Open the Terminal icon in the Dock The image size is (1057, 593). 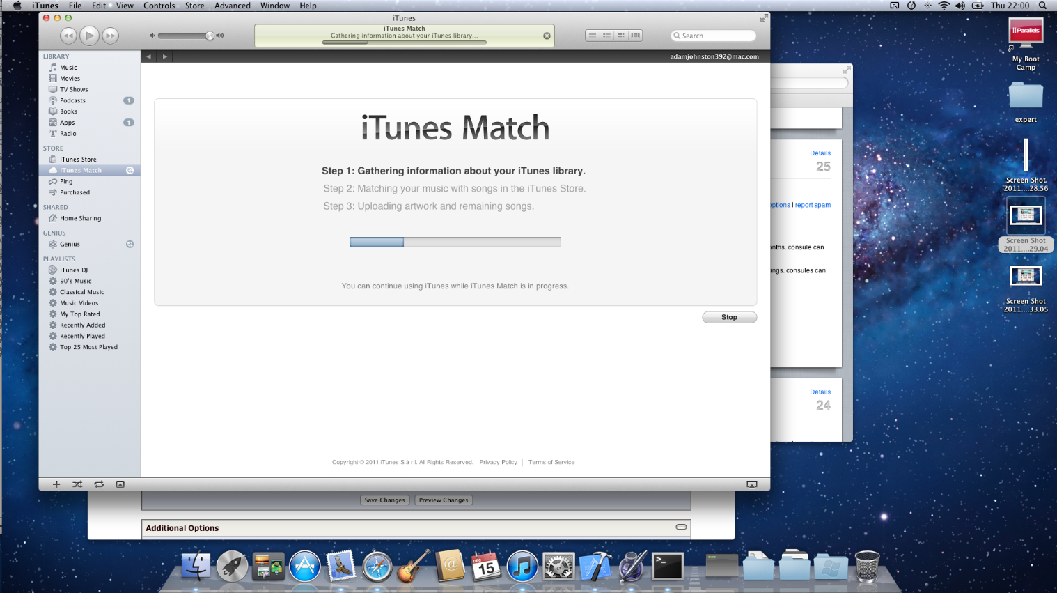(667, 567)
